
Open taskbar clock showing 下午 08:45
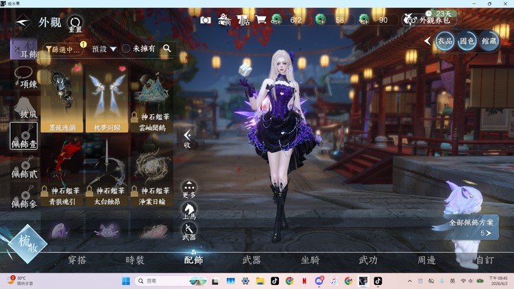[498, 281]
